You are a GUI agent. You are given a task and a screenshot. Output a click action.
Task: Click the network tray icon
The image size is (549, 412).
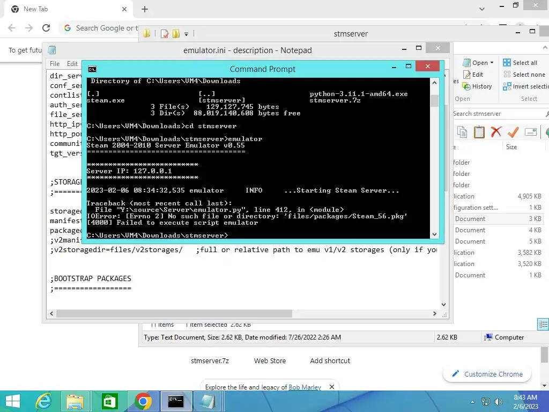486,401
